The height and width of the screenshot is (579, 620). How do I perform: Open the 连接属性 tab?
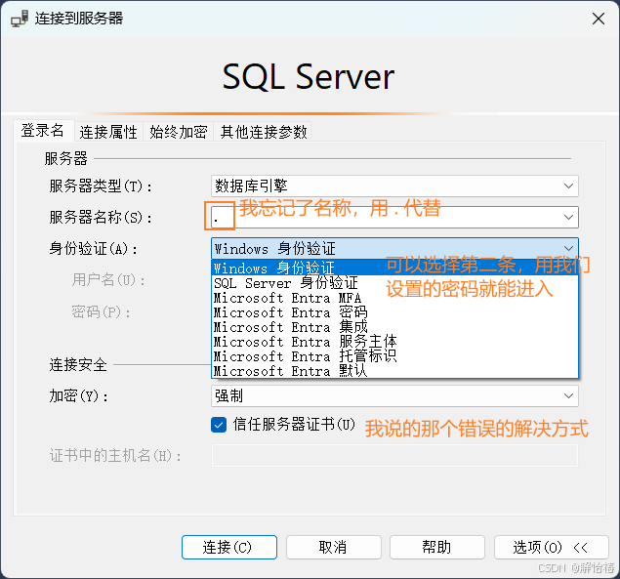[x=108, y=132]
